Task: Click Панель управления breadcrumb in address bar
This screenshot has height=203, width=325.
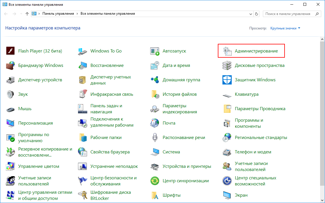Action: (x=58, y=14)
